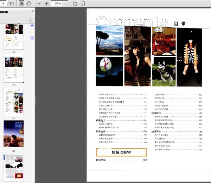Viewport: 211px width, 183px height.
Task: Click the zoom out minus button
Action: coord(39,3)
